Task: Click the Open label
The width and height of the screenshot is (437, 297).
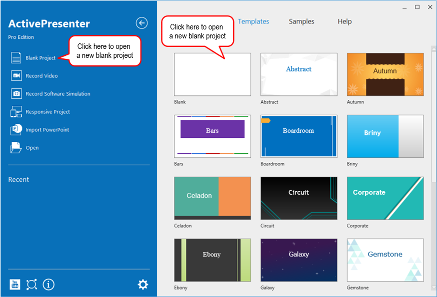Action: [x=32, y=148]
